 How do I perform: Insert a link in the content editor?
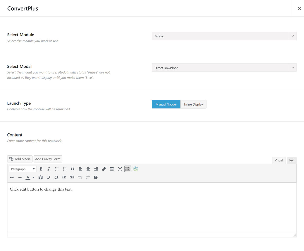coord(104,169)
